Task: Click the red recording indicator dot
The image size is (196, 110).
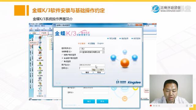Action: (x=151, y=106)
